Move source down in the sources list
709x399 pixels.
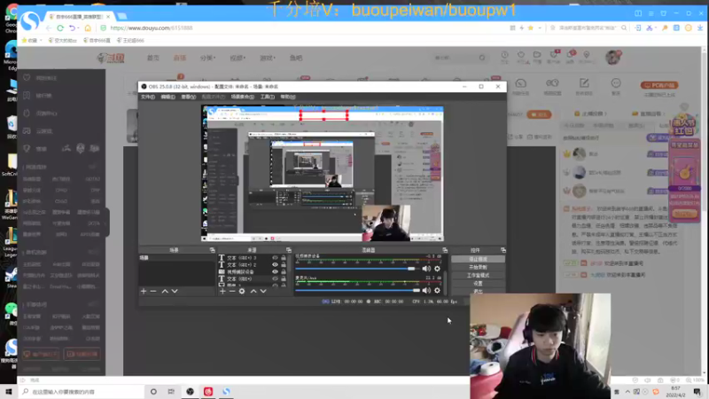coord(263,292)
